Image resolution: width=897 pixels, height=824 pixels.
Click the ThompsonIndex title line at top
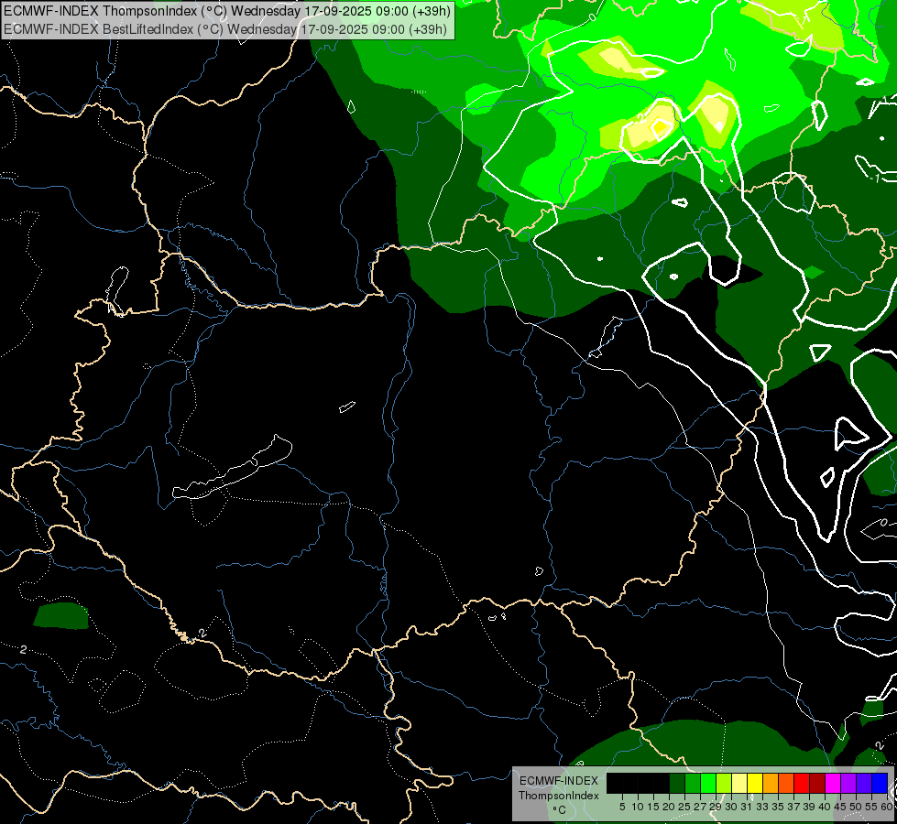click(227, 11)
